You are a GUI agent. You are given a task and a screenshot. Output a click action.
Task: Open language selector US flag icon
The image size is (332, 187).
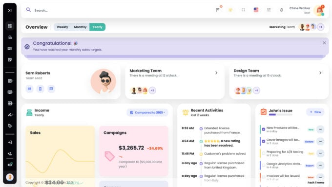point(256,10)
